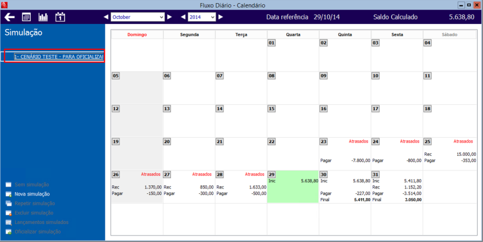The image size is (483, 242).
Task: Select day 23 number button
Action: 324,141
